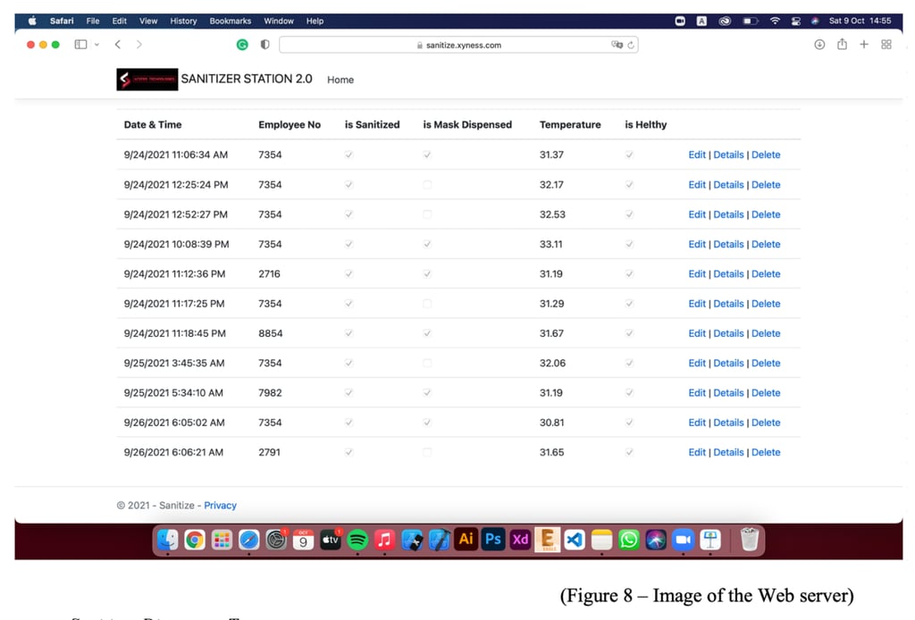Viewport: 915px width, 620px height.
Task: Open a new tab with plus icon
Action: coord(864,45)
